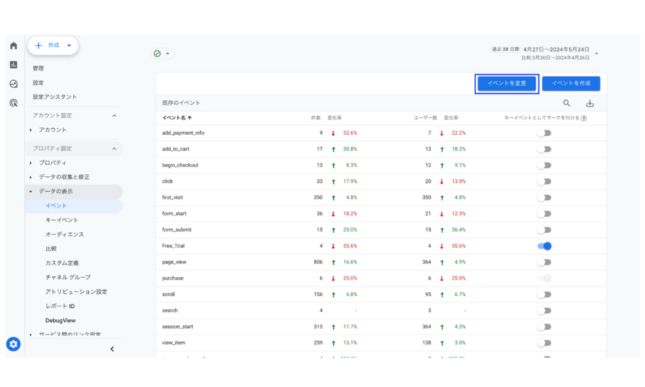Collapse the アカウント設定 section
The height and width of the screenshot is (387, 645).
(x=114, y=116)
